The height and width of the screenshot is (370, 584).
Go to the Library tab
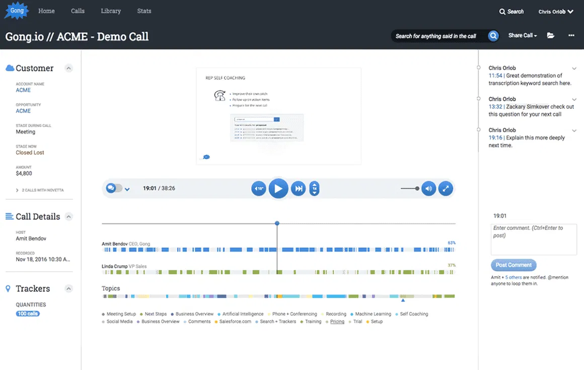click(x=110, y=11)
